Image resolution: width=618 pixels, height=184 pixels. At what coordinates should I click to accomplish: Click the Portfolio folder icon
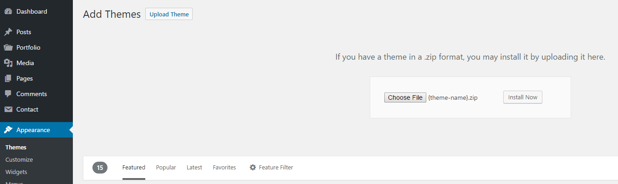click(8, 47)
